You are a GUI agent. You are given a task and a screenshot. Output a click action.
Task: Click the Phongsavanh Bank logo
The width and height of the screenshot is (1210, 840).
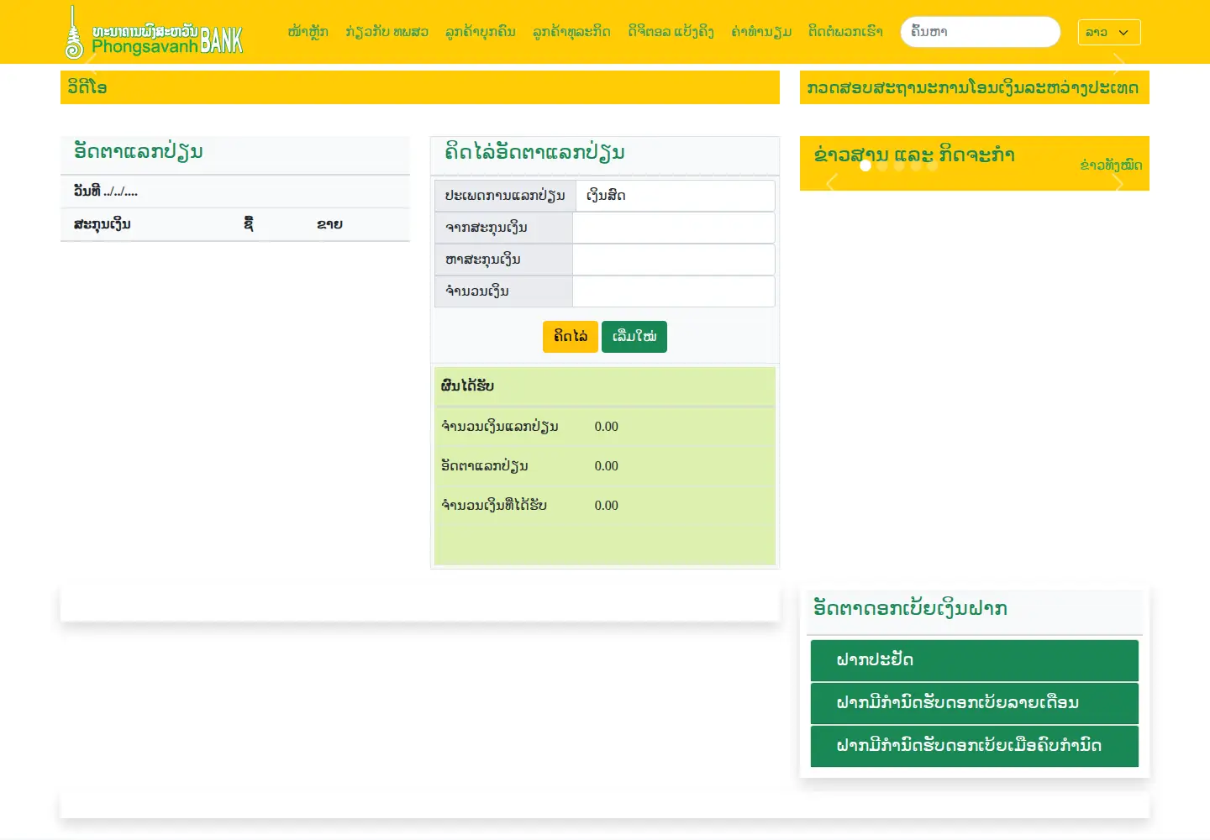pos(154,34)
